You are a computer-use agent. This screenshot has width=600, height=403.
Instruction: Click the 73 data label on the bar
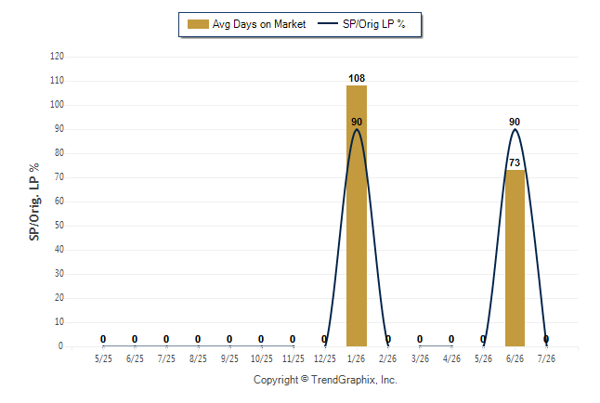click(515, 162)
